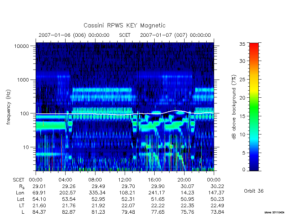Click the 'frequency (Hz)' axis label
The height and width of the screenshot is (214, 285).
coord(9,107)
